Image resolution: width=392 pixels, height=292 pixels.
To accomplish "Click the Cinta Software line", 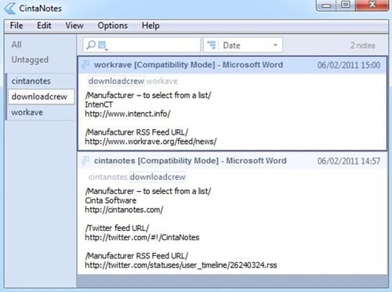I will tap(111, 200).
